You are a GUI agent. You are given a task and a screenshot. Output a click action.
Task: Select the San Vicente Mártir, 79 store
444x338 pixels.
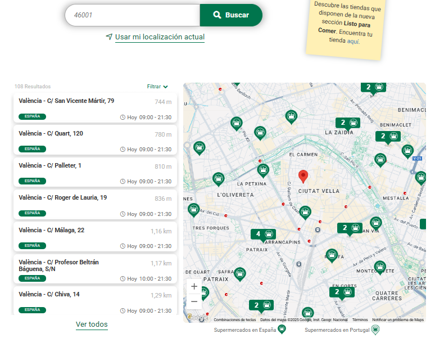pyautogui.click(x=95, y=107)
